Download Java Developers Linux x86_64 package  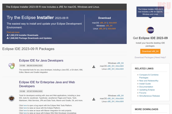pos(111,69)
